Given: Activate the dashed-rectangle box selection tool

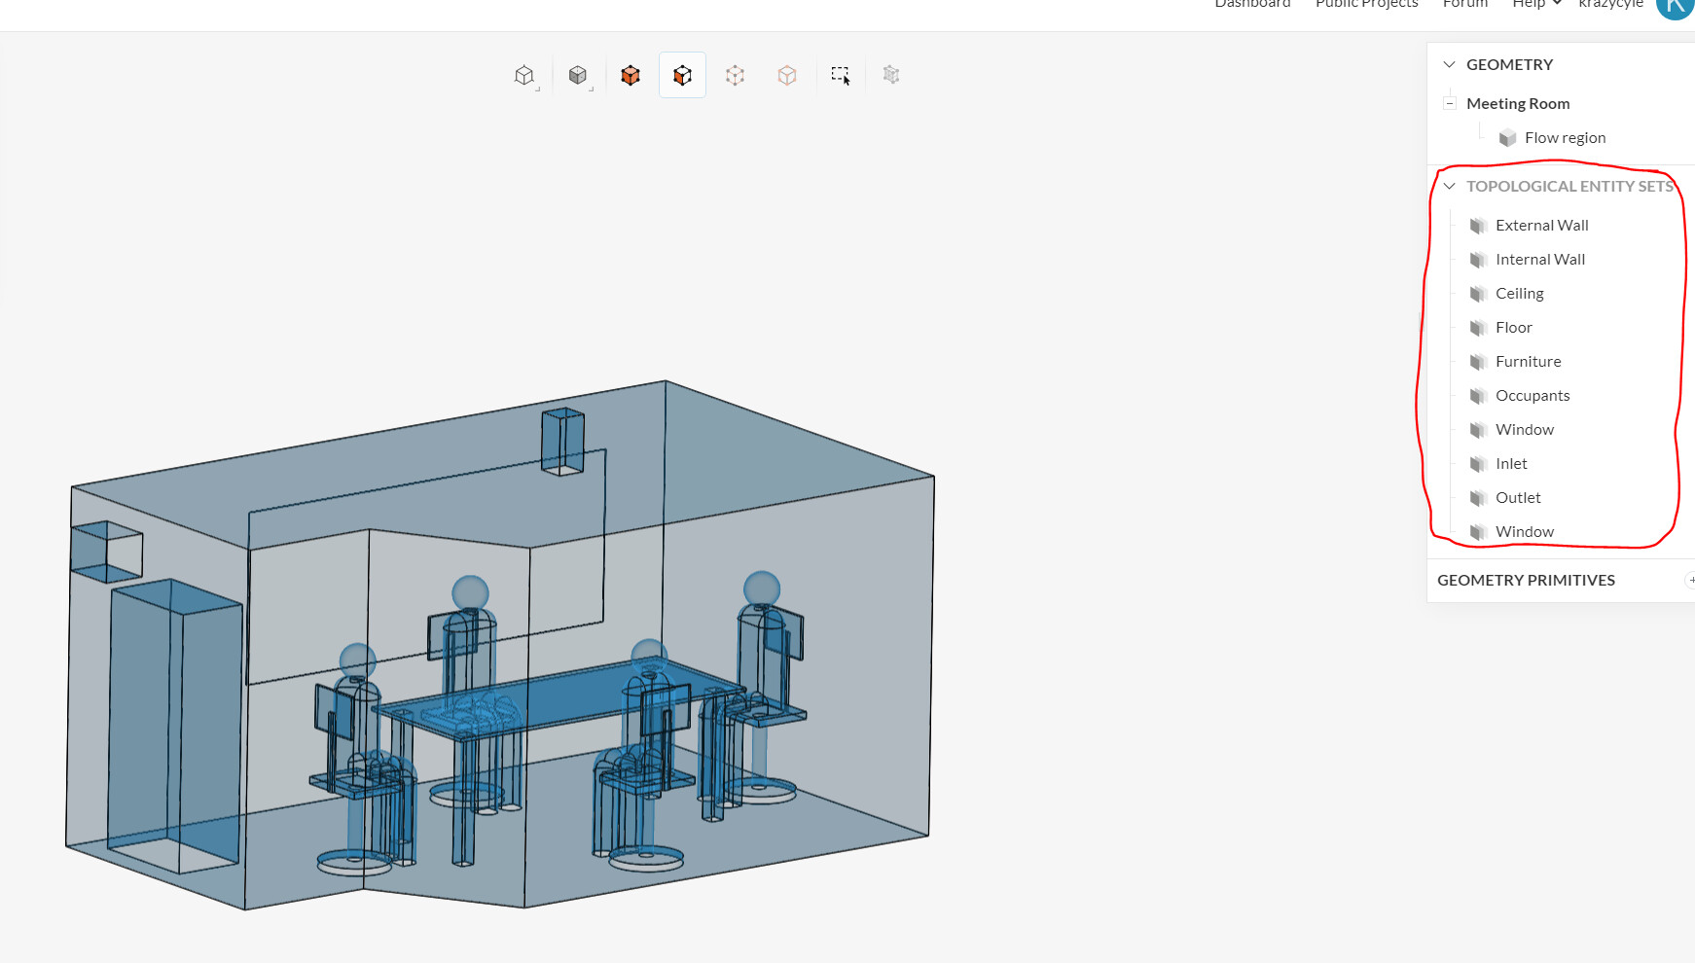Looking at the screenshot, I should click(x=841, y=75).
